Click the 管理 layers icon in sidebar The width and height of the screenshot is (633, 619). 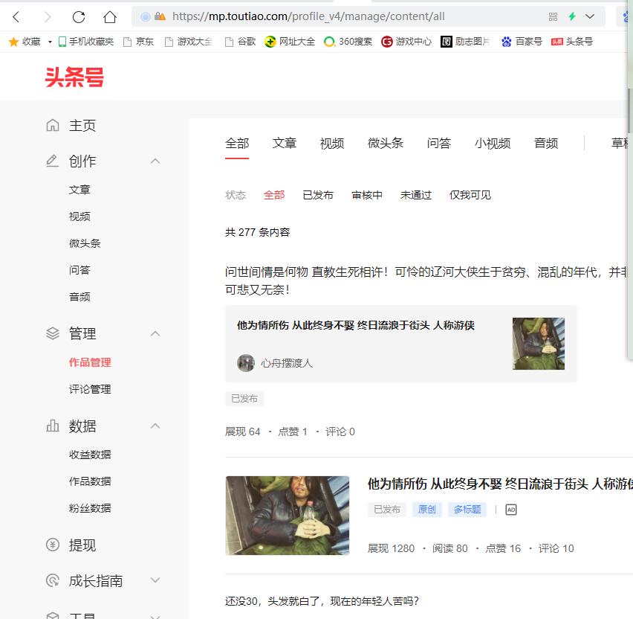pos(51,334)
